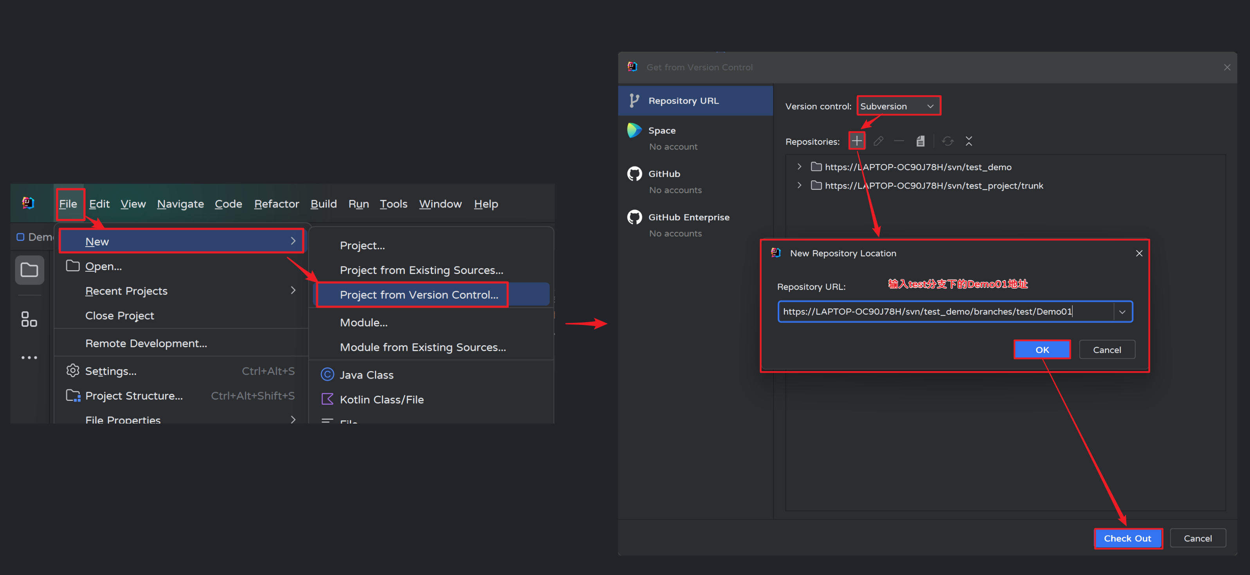The image size is (1250, 575).
Task: Open the Repository URL history dropdown arrow
Action: (1122, 312)
